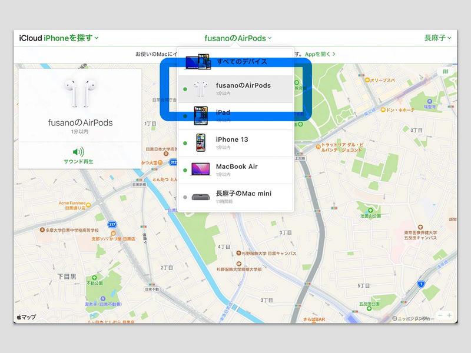Viewport: 471px width, 353px height.
Task: Click the Mac mini device thumbnail
Action: coord(200,197)
